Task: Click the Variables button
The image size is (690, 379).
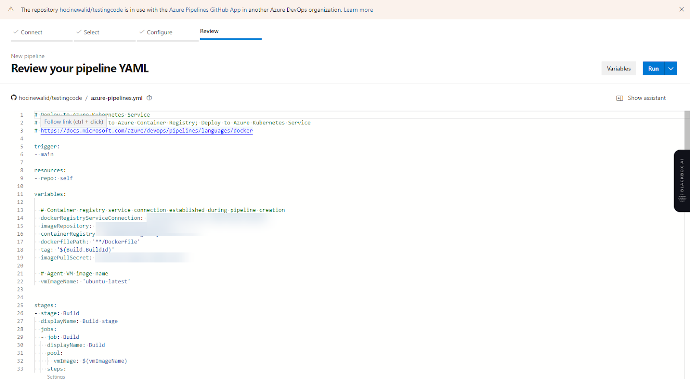Action: pos(618,68)
